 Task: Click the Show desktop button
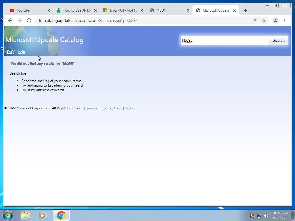[x=293, y=215]
